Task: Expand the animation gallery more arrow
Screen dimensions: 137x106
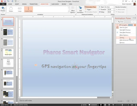Action: [x=69, y=12]
